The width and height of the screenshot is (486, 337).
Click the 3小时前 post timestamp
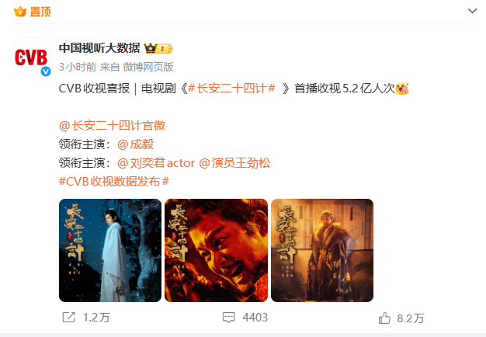coord(78,67)
